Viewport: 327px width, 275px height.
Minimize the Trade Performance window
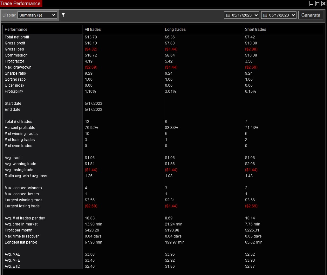point(311,3)
